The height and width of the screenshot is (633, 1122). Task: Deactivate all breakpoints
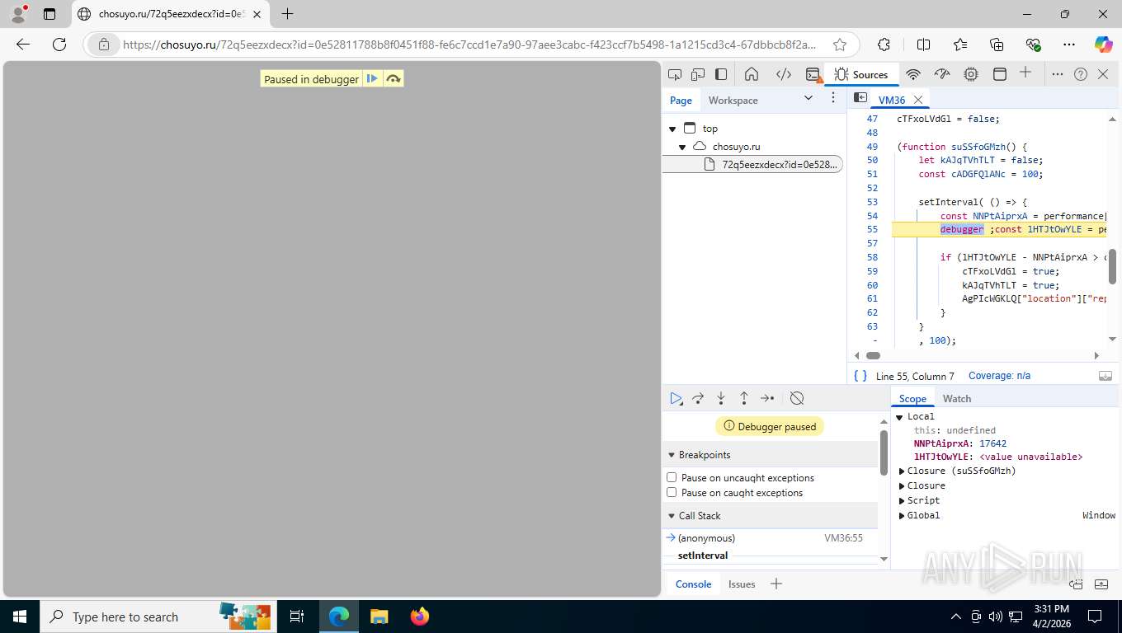click(797, 398)
